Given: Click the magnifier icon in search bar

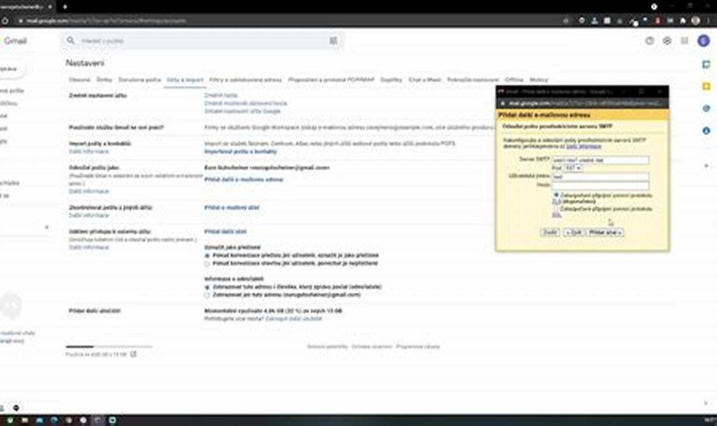Looking at the screenshot, I should (71, 41).
